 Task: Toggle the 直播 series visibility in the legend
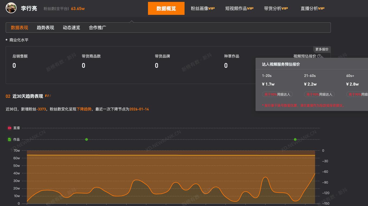click(14, 128)
